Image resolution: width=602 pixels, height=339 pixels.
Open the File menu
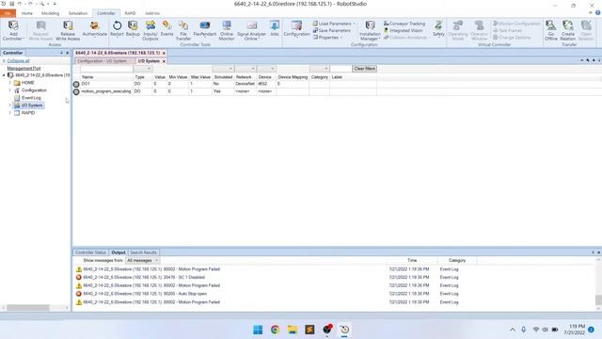pyautogui.click(x=8, y=13)
